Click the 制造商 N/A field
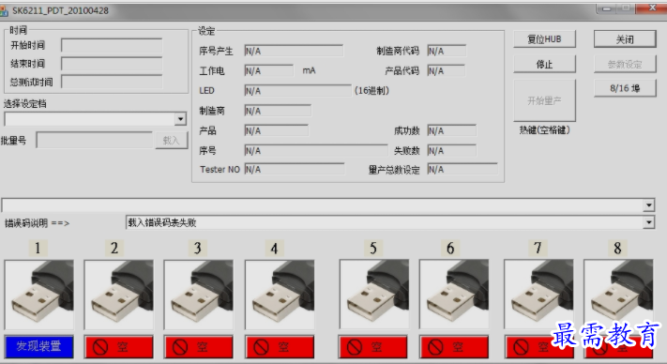667x364 pixels. pyautogui.click(x=278, y=111)
